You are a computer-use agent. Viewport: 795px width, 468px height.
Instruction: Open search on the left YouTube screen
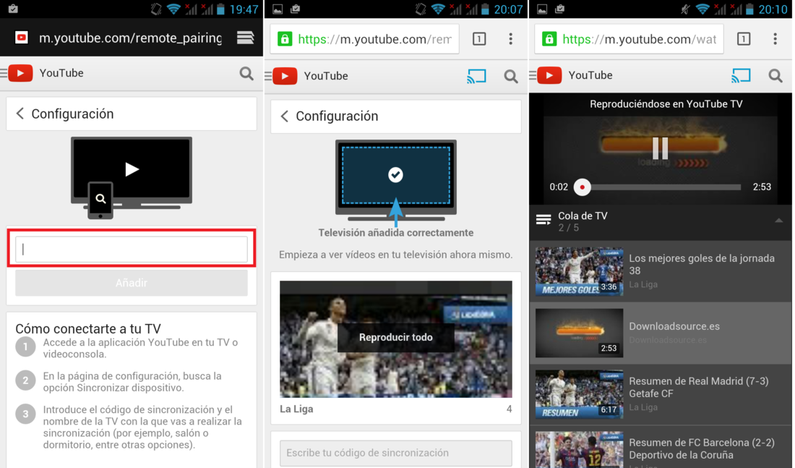point(246,74)
